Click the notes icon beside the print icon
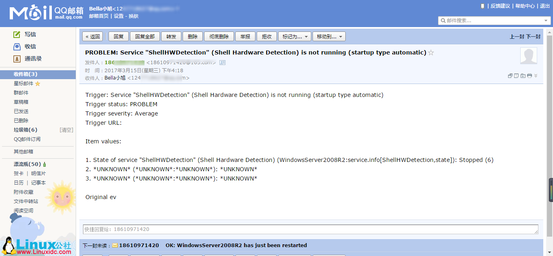 click(517, 76)
